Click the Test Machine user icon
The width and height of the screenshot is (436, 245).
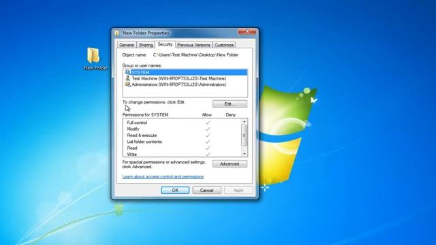127,78
